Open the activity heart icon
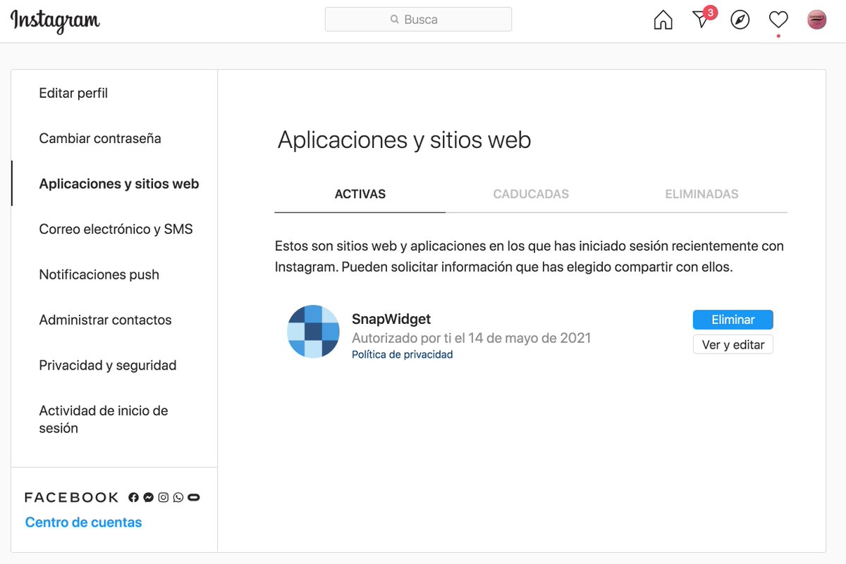 778,20
